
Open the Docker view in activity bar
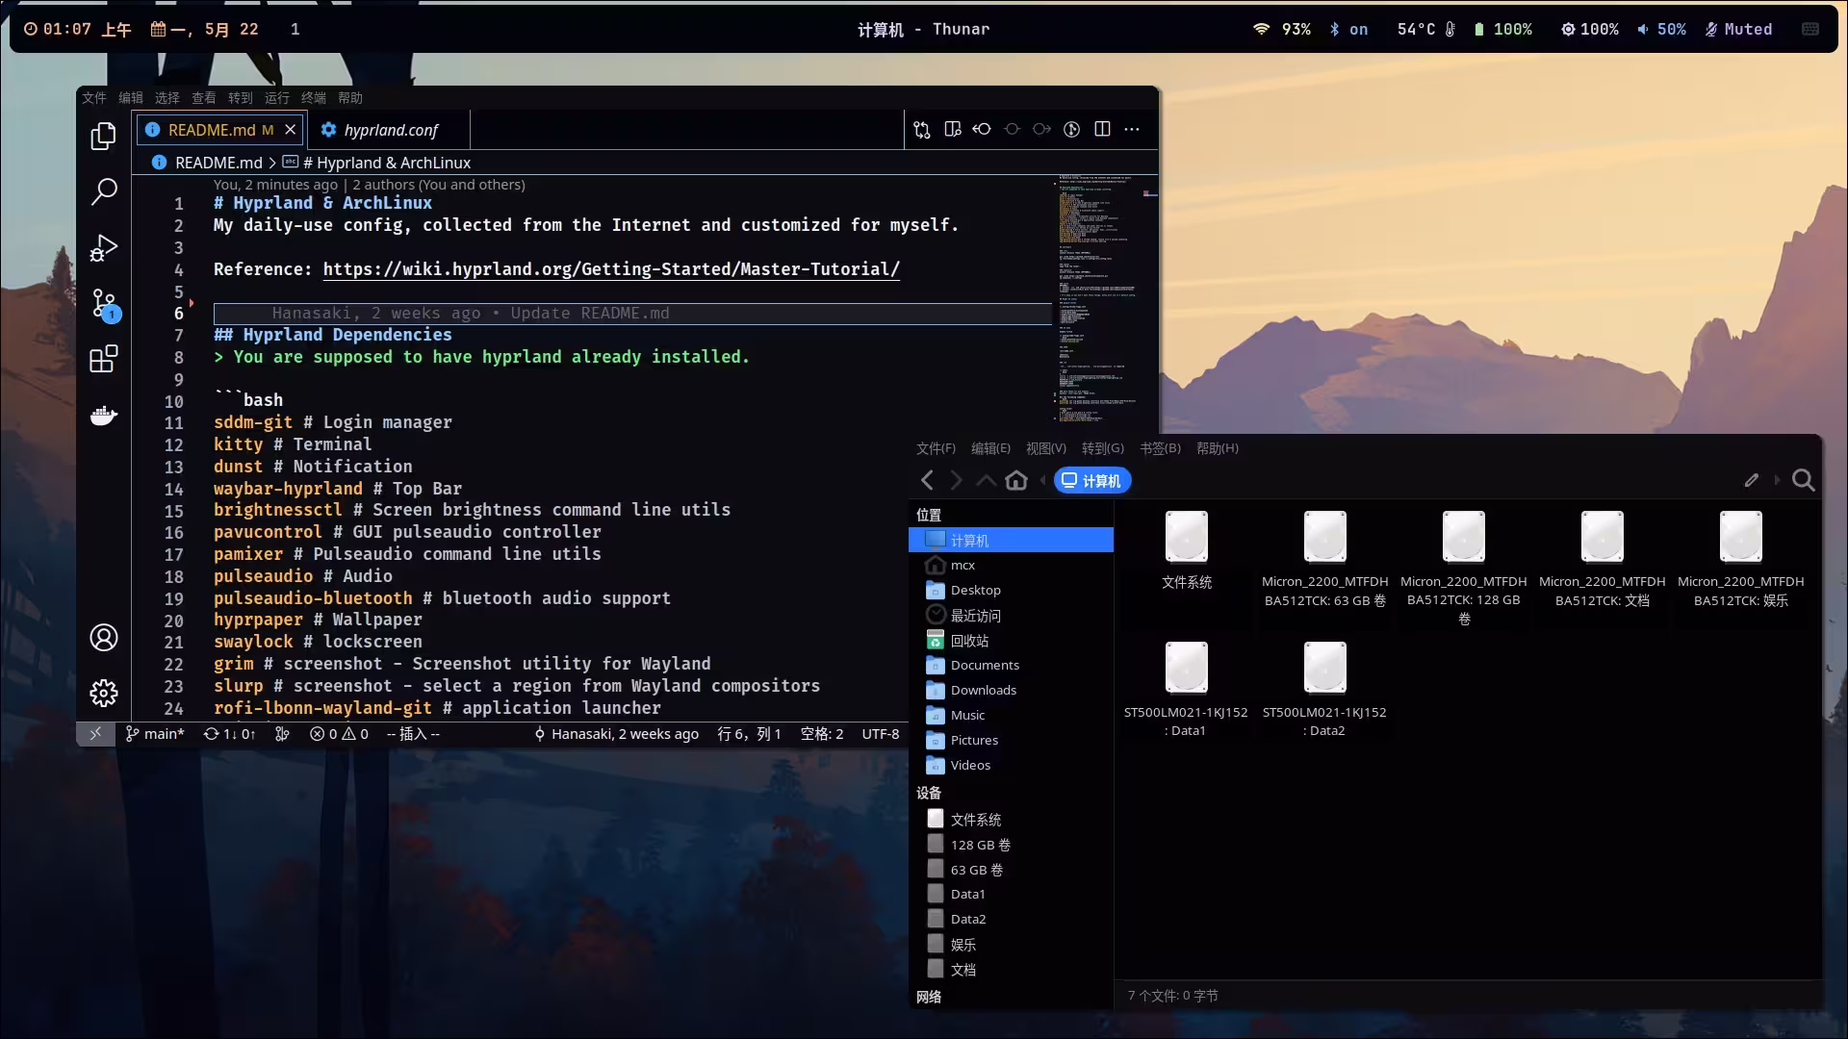103,416
